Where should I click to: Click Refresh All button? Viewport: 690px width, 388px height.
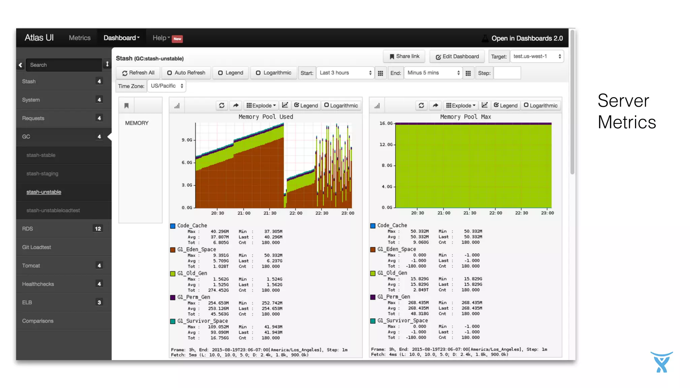[x=138, y=73]
